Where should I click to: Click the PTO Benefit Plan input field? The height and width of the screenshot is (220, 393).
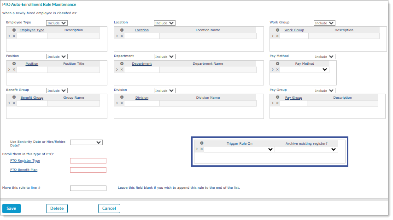click(88, 170)
